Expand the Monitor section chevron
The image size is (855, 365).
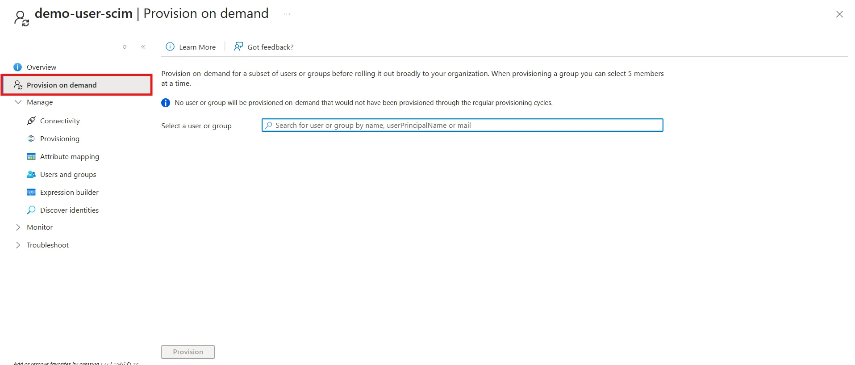[18, 227]
